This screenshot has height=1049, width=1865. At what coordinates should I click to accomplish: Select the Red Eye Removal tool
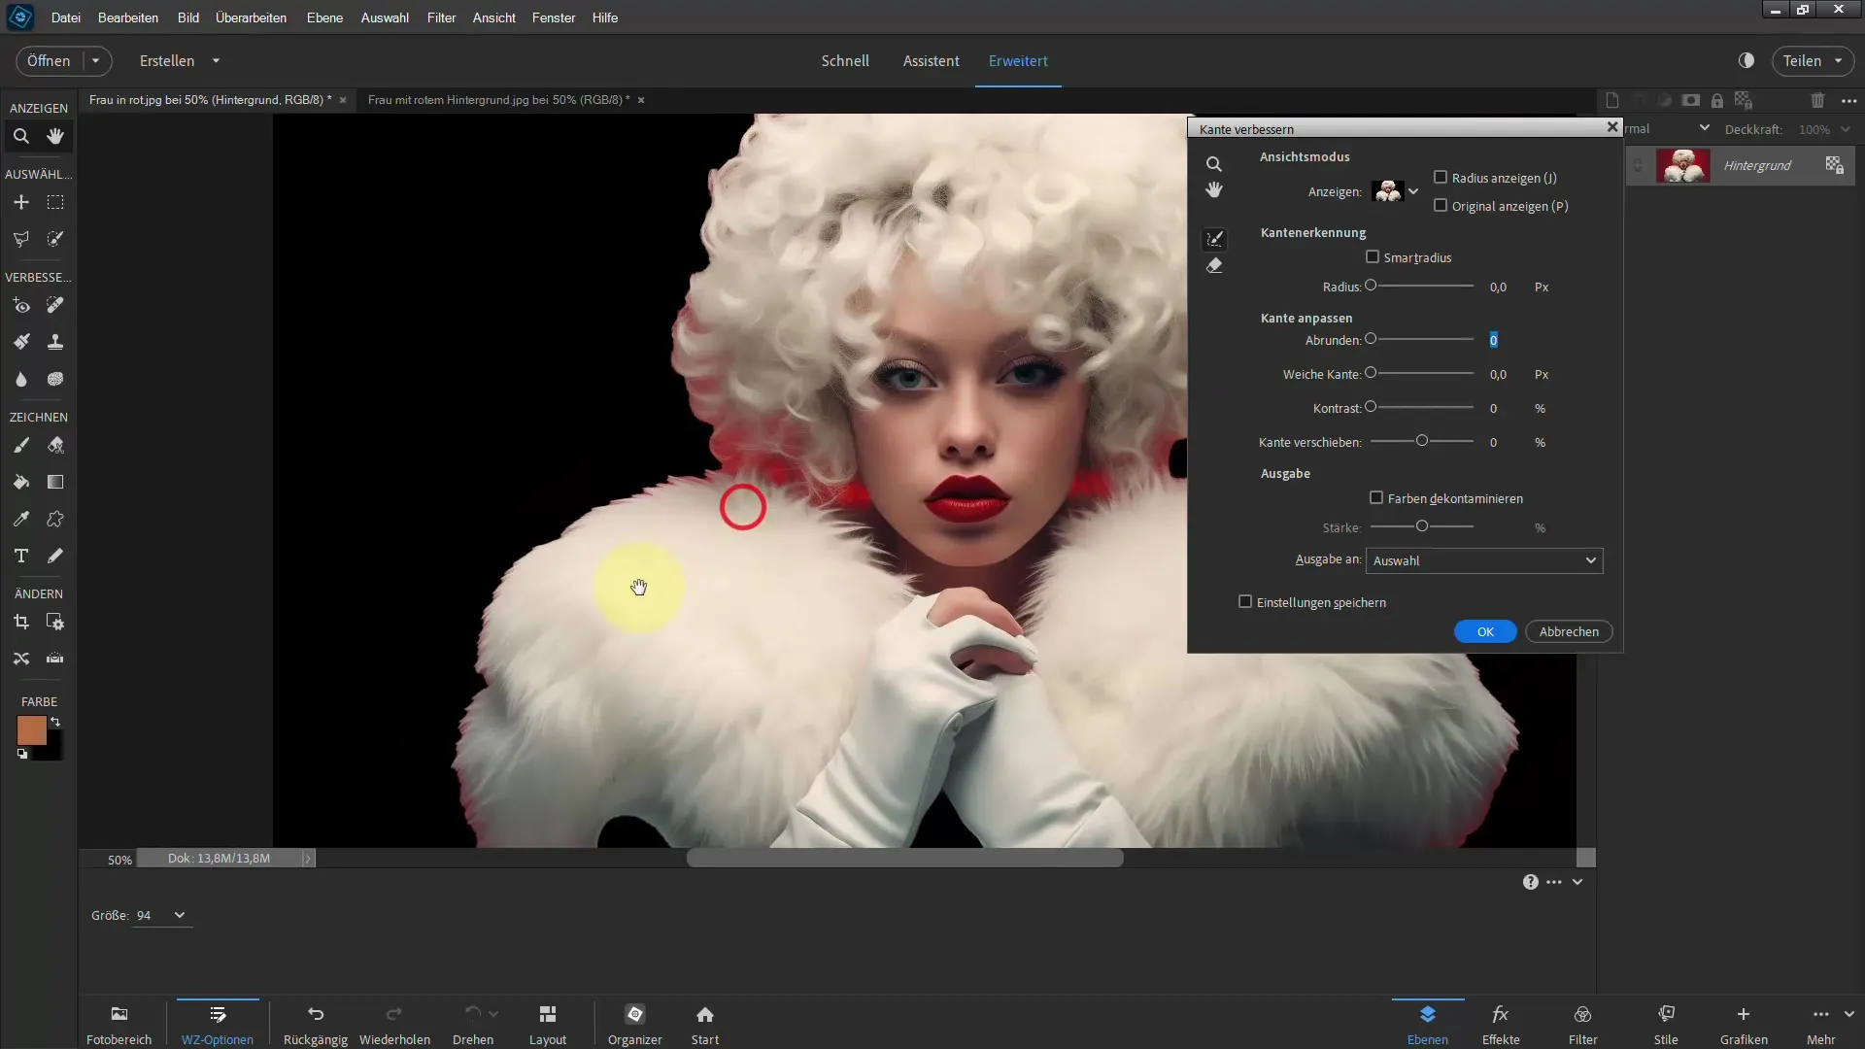click(x=21, y=306)
